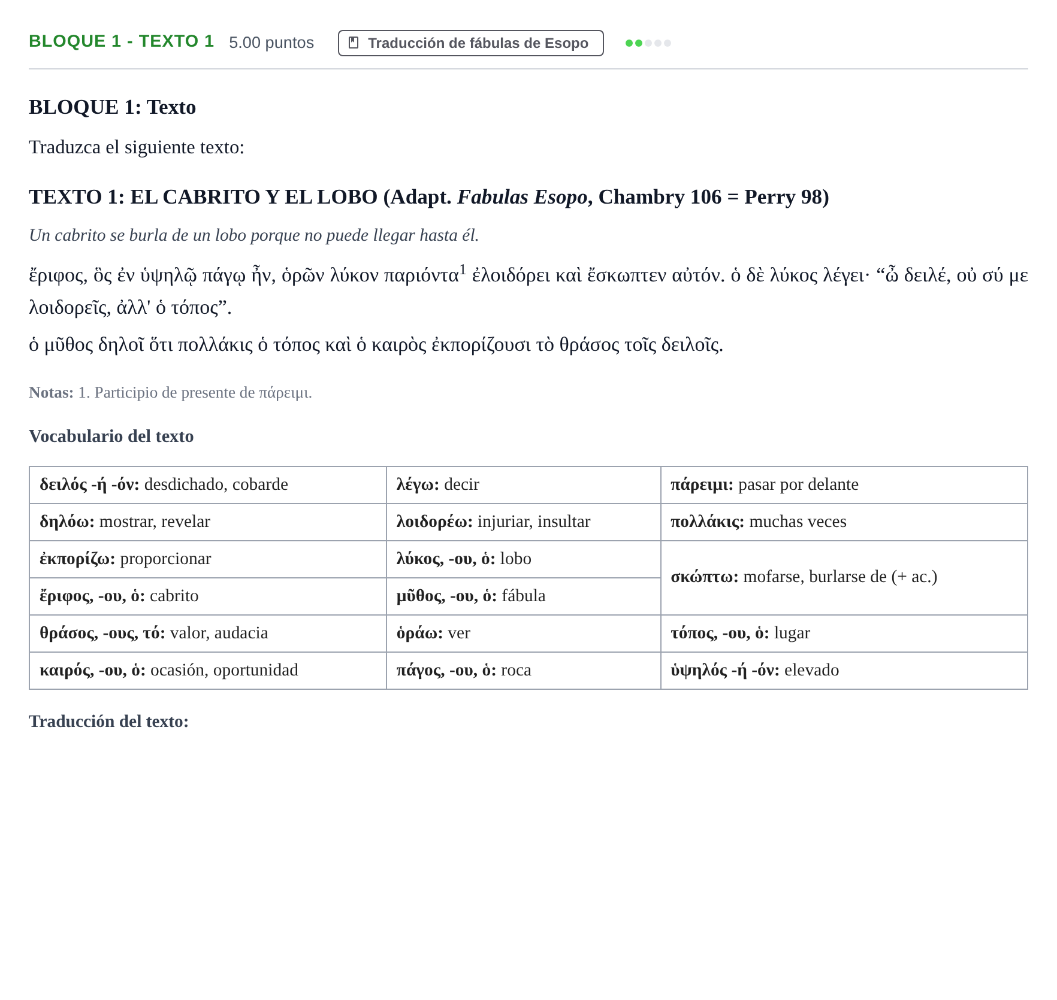Click the Vocabulario del texto heading
This screenshot has height=1000, width=1057.
point(111,436)
